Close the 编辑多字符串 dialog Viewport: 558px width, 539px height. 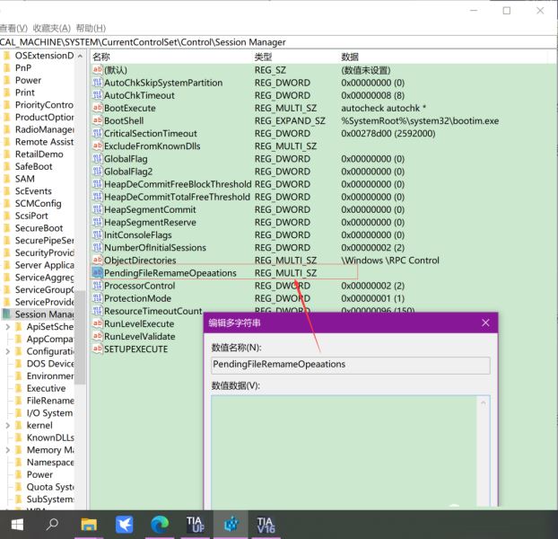[485, 323]
